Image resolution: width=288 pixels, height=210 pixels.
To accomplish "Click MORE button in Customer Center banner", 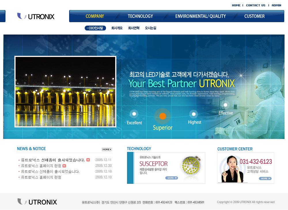I will [265, 179].
